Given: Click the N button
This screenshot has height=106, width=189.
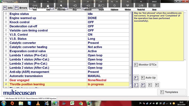Looking at the screenshot, I should [x=157, y=85].
